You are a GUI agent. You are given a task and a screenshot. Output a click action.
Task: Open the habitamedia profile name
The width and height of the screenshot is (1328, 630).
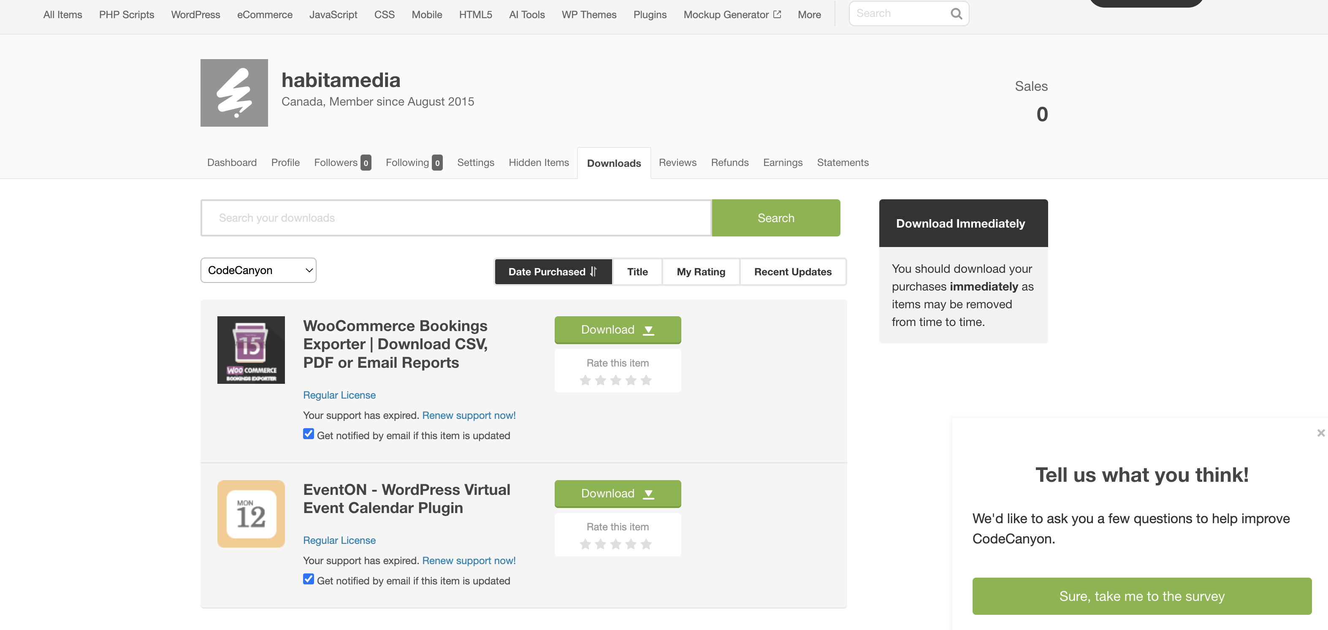click(341, 80)
